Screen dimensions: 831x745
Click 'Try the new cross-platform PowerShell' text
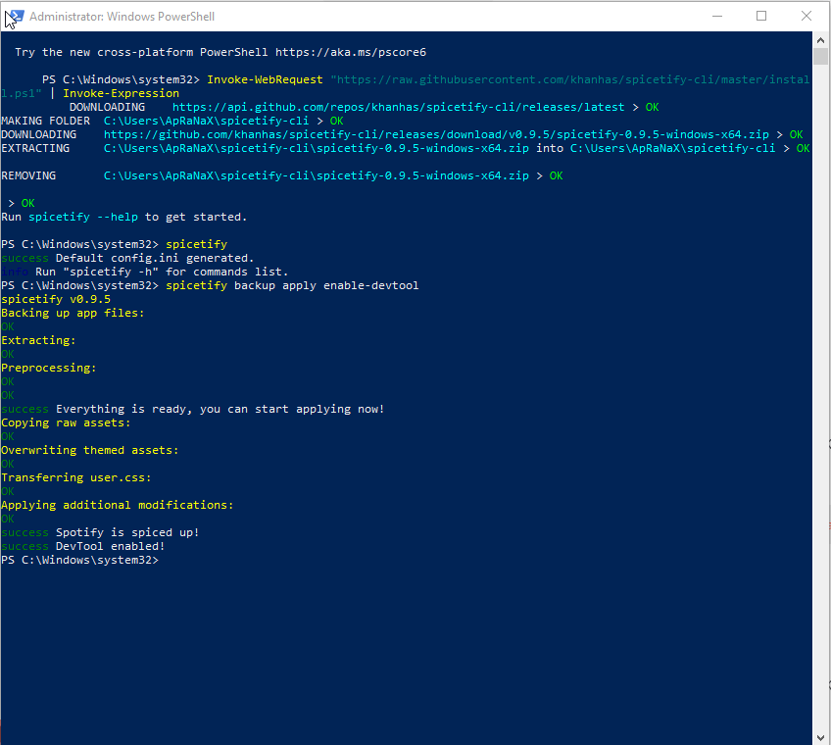click(x=141, y=52)
